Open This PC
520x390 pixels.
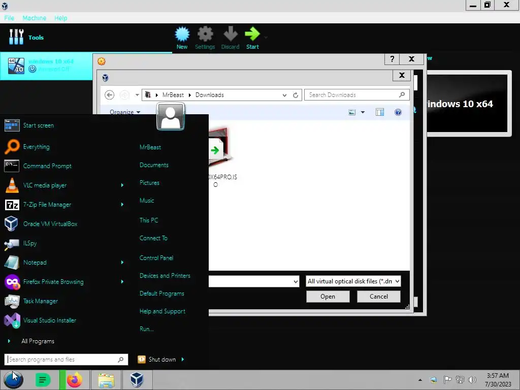coord(149,220)
